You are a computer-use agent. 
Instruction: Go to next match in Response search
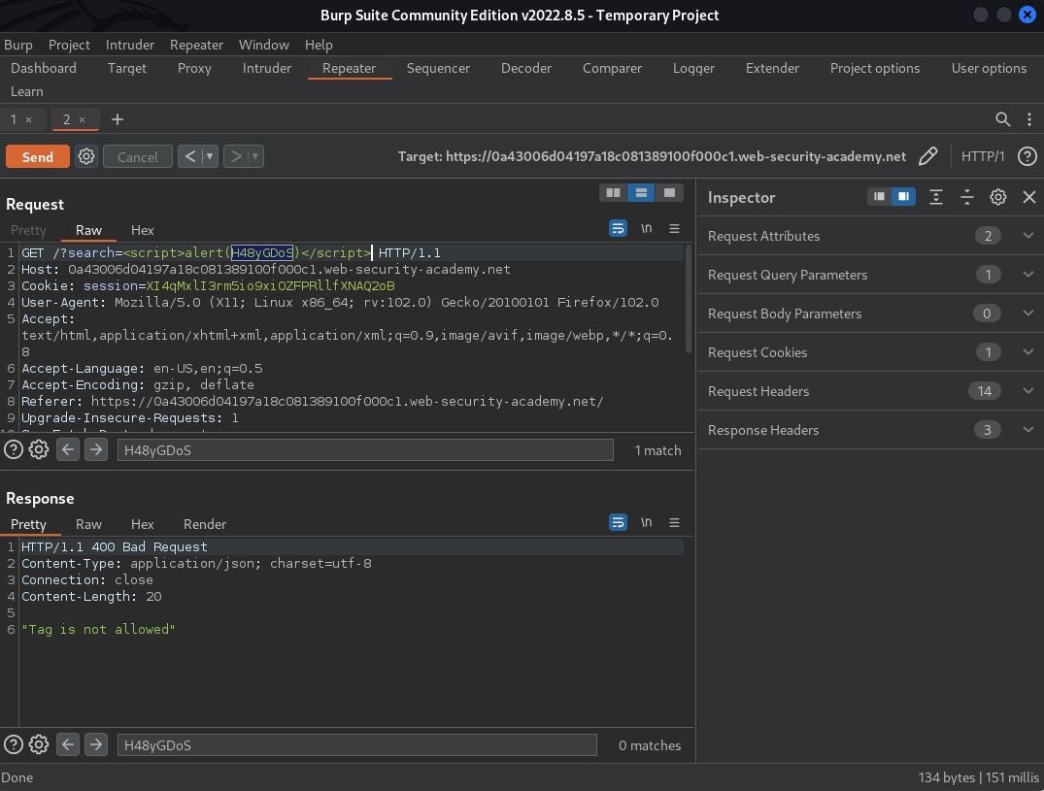click(x=96, y=744)
